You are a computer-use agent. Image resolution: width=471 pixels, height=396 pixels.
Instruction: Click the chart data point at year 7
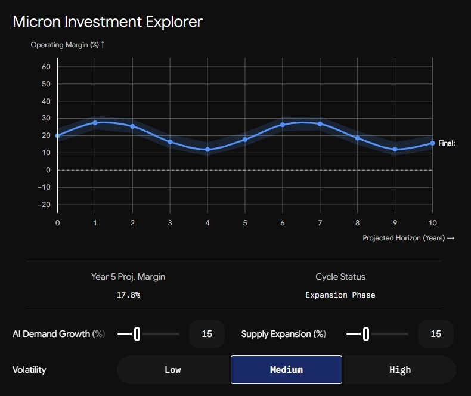320,124
